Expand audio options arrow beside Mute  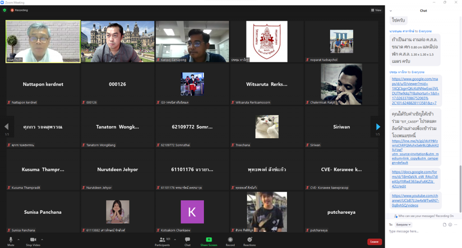tap(18, 239)
